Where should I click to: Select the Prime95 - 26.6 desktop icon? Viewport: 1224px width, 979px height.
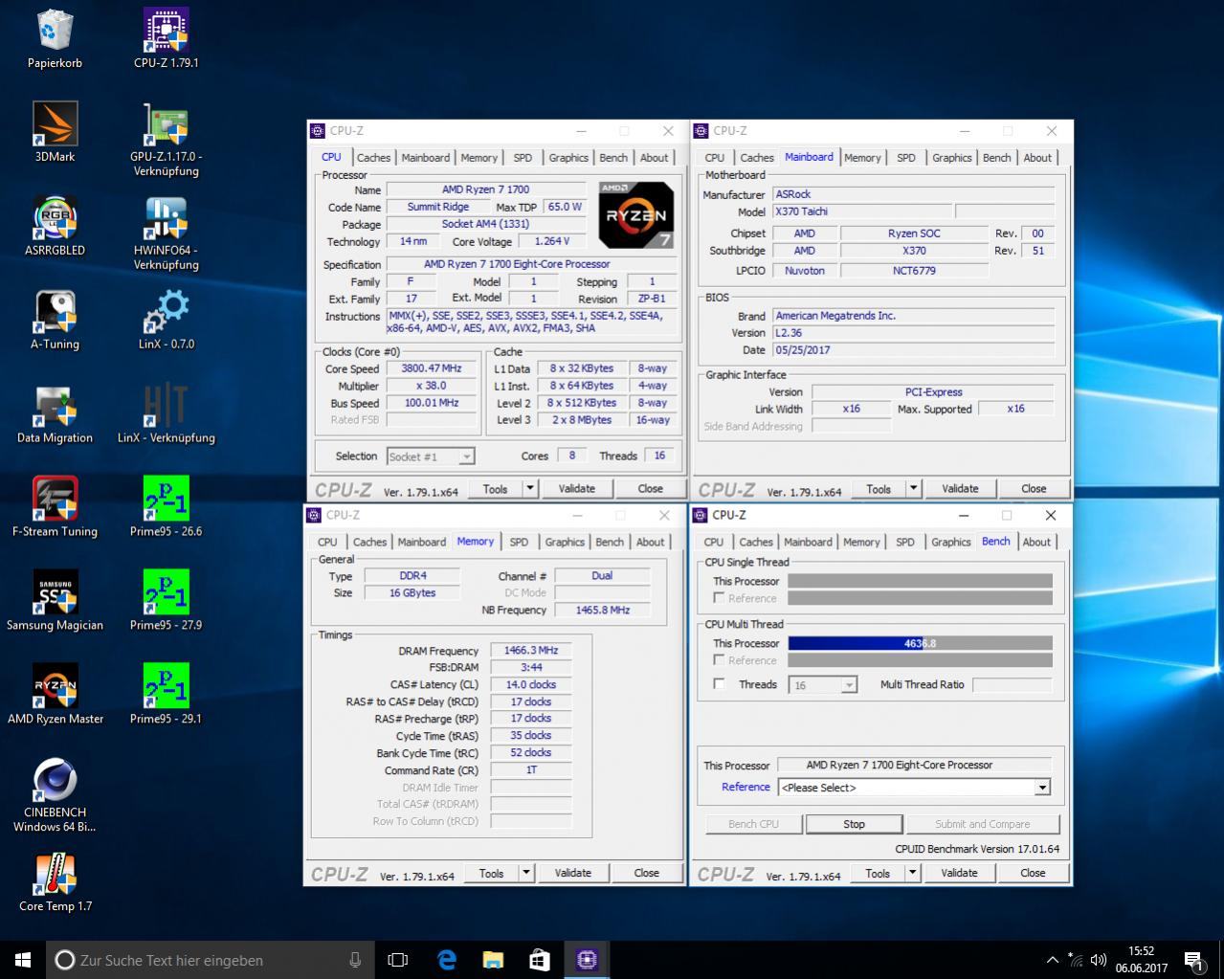coord(167,507)
